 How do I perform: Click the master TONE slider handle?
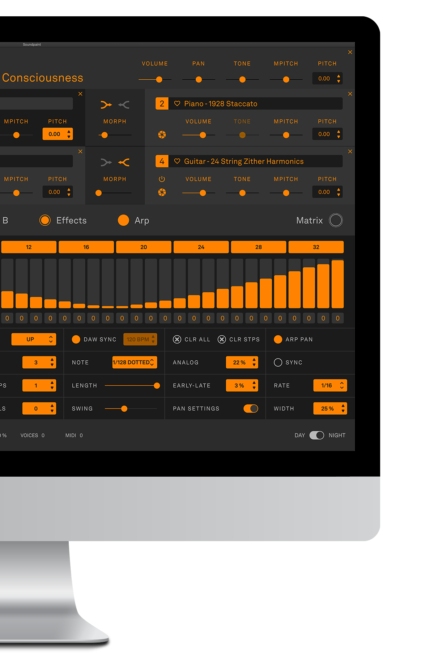242,79
